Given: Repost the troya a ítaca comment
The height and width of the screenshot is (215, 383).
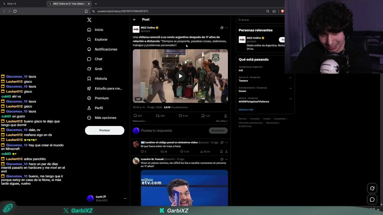Looking at the screenshot, I should point(164,152).
